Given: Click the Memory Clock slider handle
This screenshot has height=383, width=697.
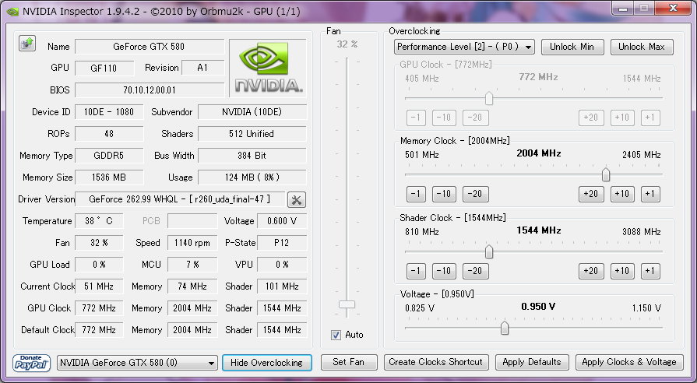Looking at the screenshot, I should pyautogui.click(x=605, y=175).
